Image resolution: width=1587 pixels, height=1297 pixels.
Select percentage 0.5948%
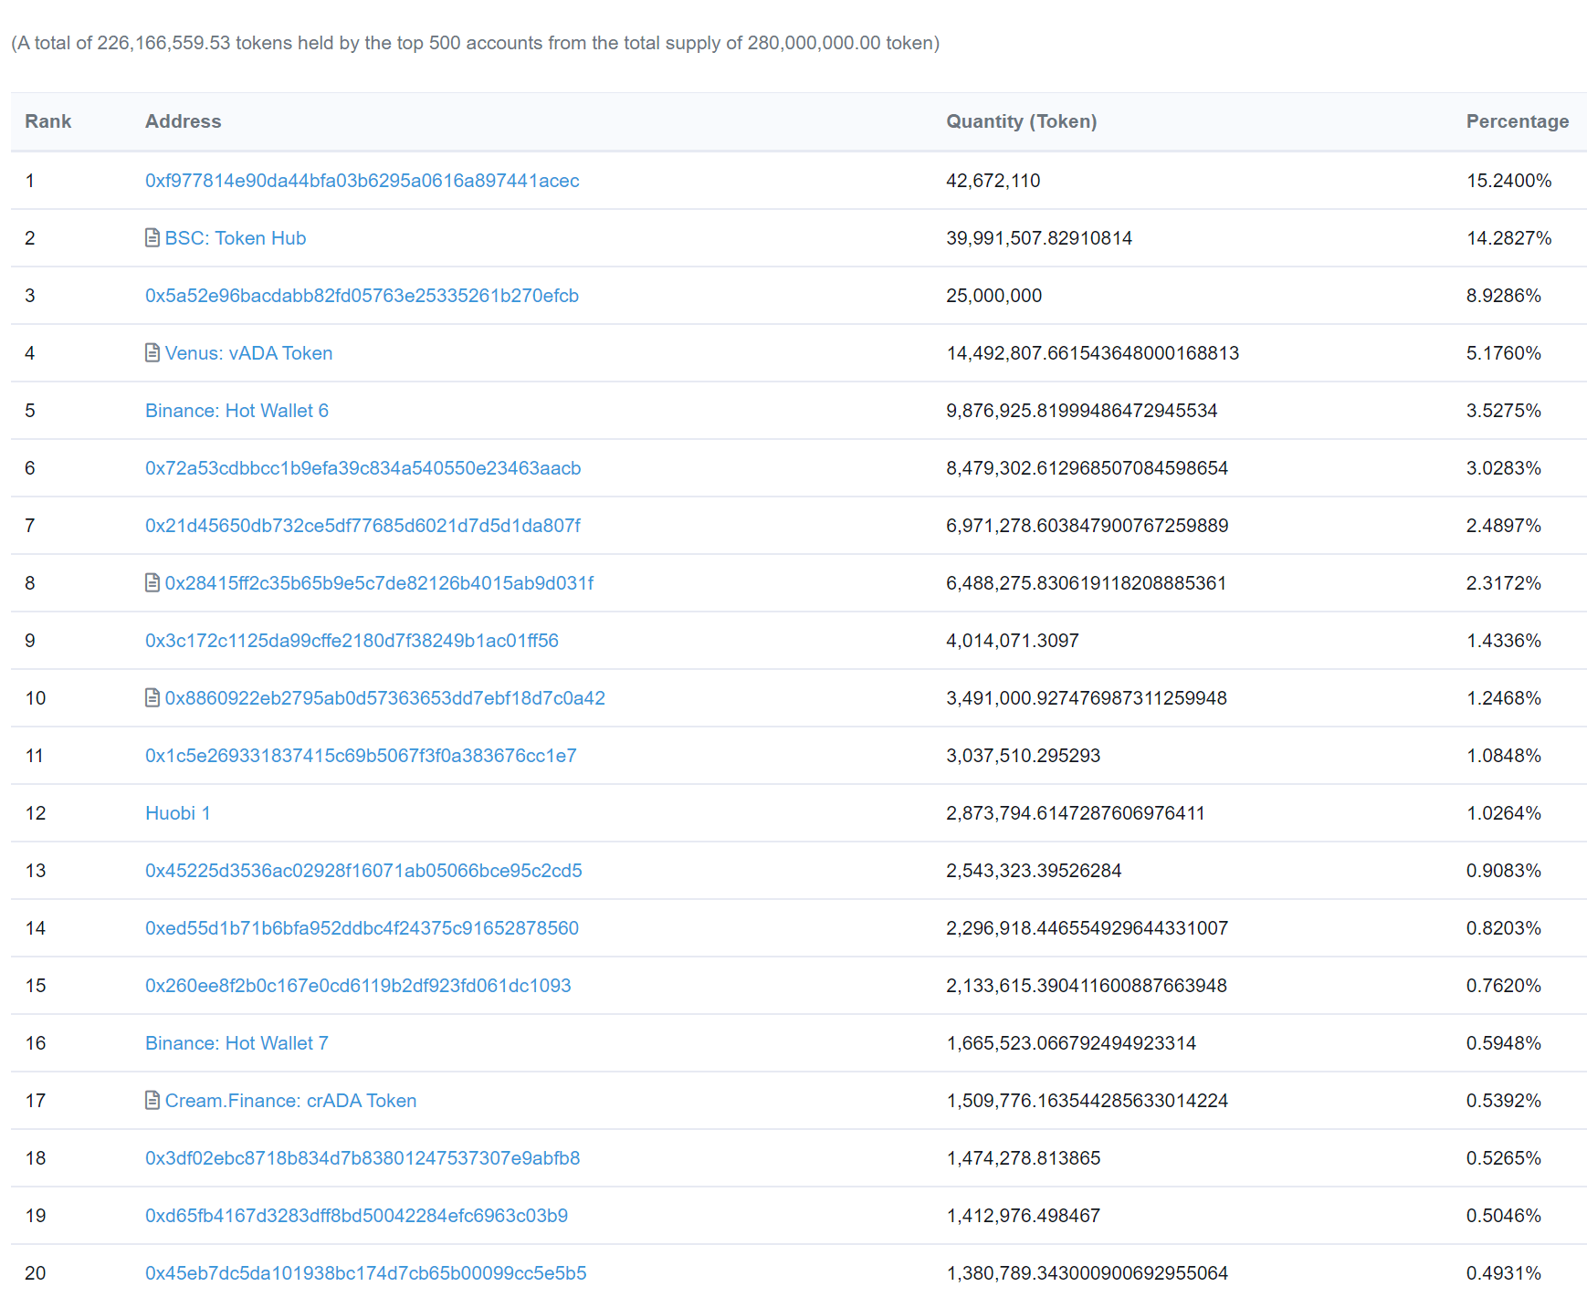[1504, 1043]
